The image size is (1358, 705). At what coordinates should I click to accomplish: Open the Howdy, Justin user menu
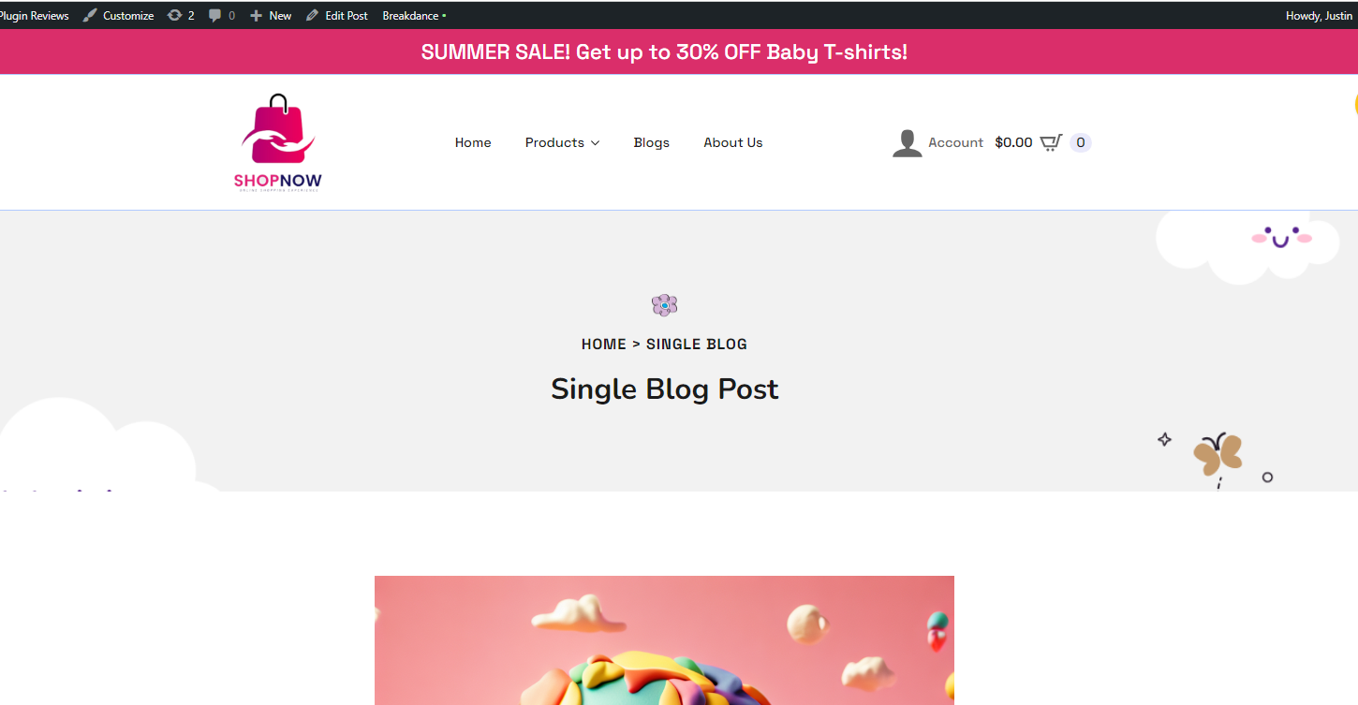click(x=1319, y=15)
